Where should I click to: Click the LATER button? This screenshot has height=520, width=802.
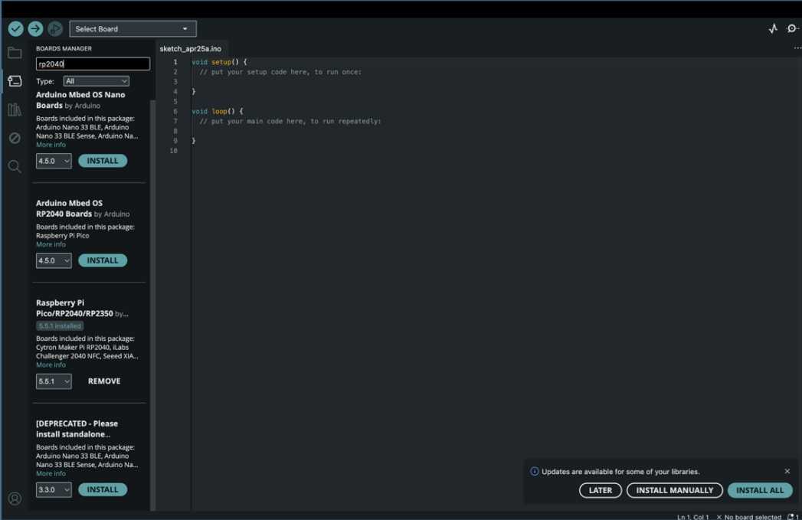601,490
